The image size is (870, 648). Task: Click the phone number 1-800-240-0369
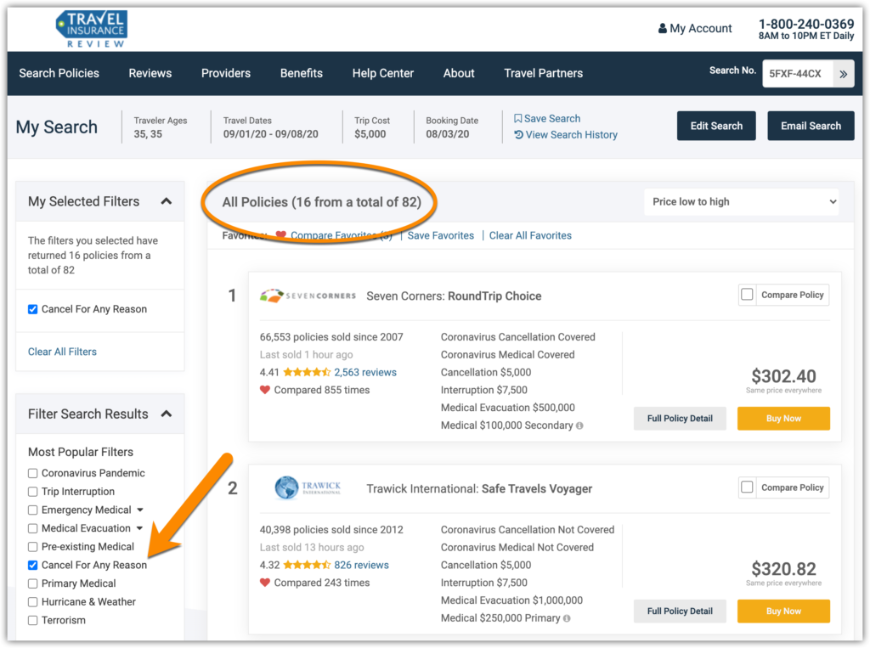coord(805,24)
